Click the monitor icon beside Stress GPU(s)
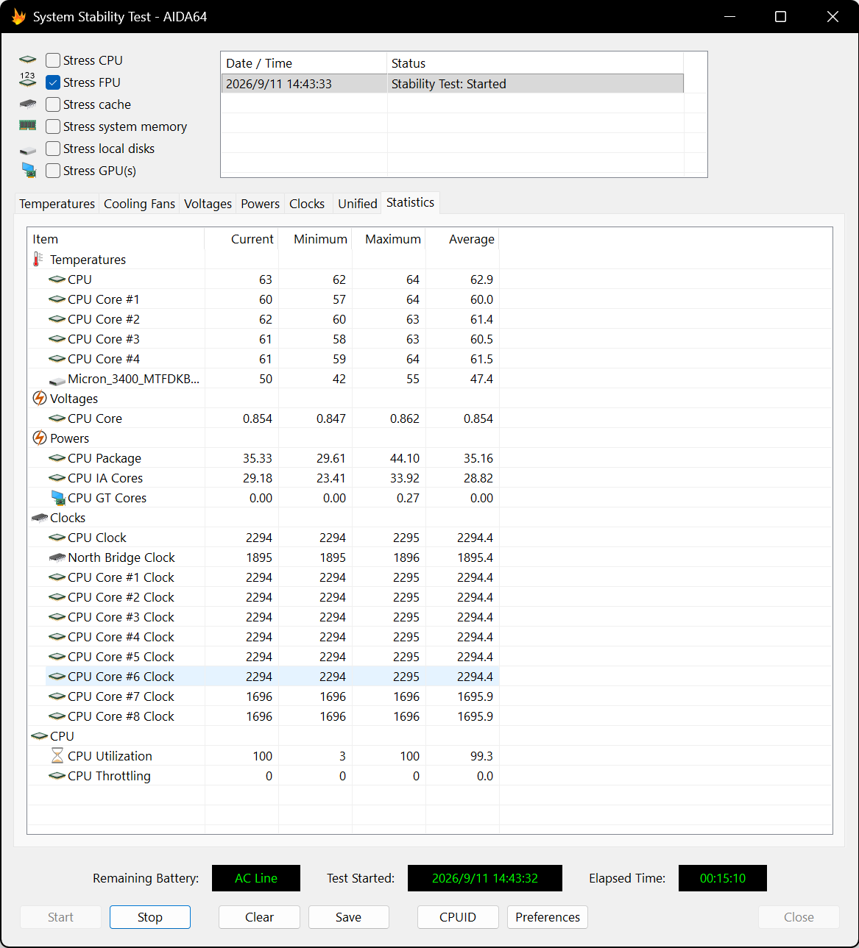 (x=29, y=171)
